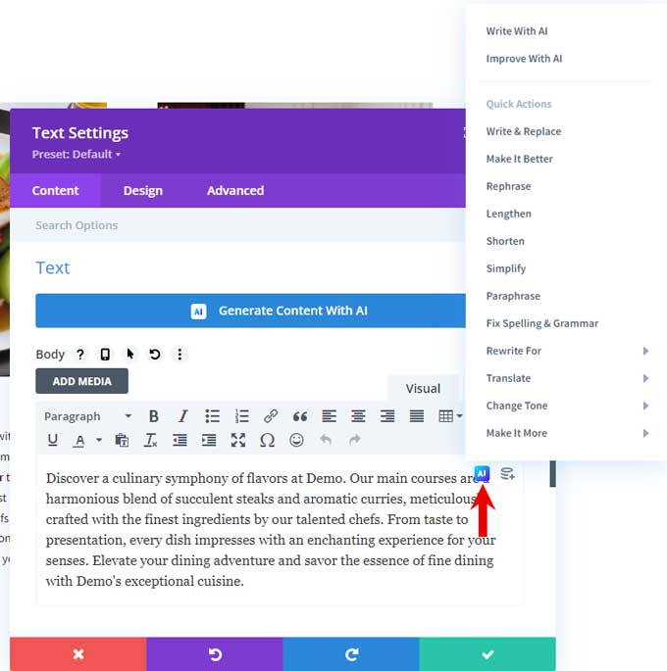Open the Preset: Default dropdown
Viewport: 667px width, 671px height.
pyautogui.click(x=77, y=154)
